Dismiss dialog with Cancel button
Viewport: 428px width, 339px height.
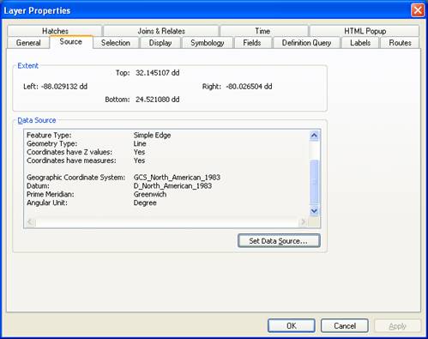[x=345, y=326]
